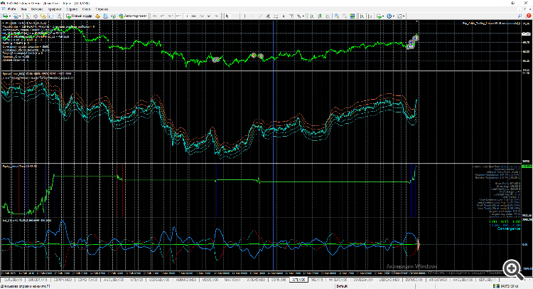Viewport: 533px width, 289px height.
Task: Switch to the EURGBP chart tab
Action: tap(38, 280)
